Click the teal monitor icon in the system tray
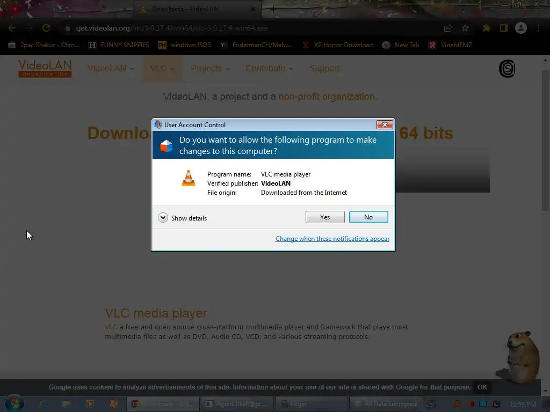Viewport: 550px width, 412px height. [x=483, y=404]
